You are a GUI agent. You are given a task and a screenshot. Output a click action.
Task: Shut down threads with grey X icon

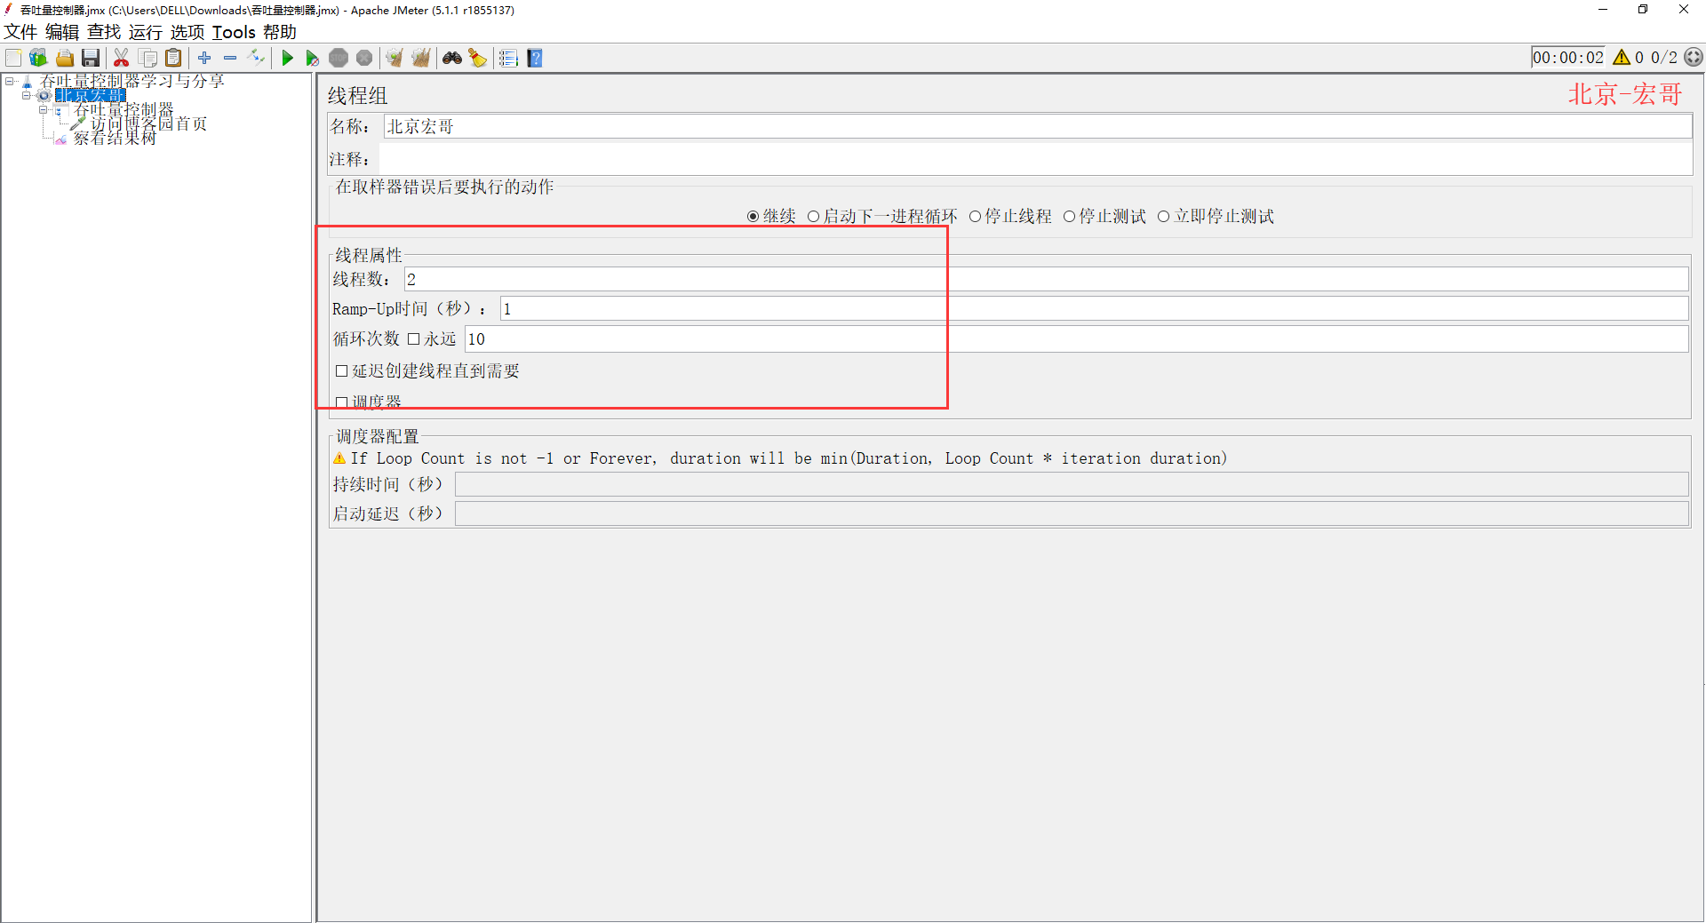(364, 58)
